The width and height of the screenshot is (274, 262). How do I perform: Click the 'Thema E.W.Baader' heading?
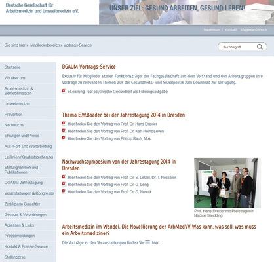coord(123,115)
